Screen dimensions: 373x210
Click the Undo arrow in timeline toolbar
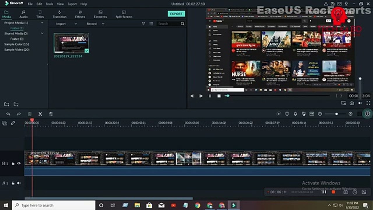pyautogui.click(x=8, y=114)
